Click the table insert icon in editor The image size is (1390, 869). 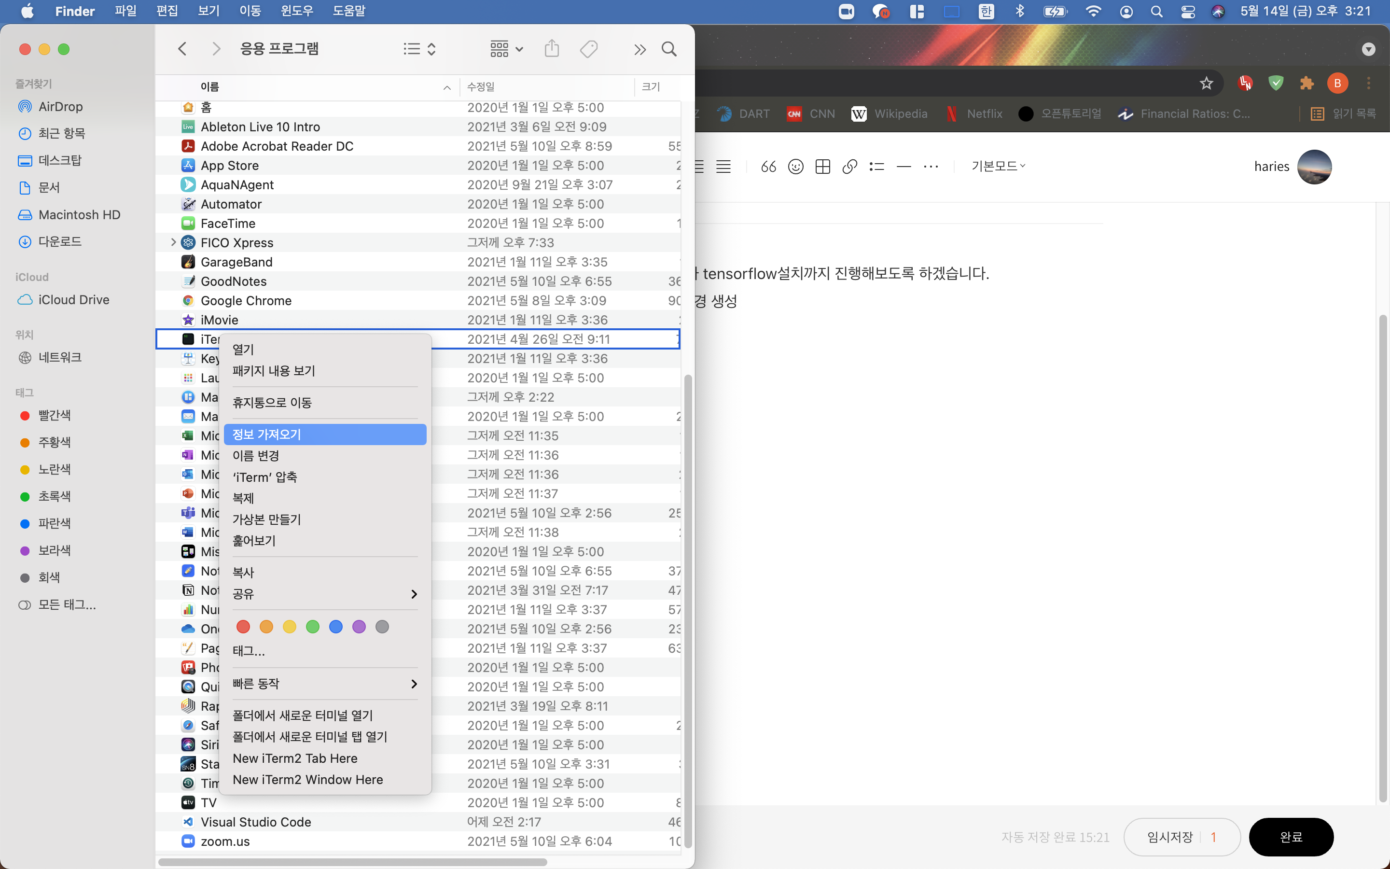click(822, 167)
